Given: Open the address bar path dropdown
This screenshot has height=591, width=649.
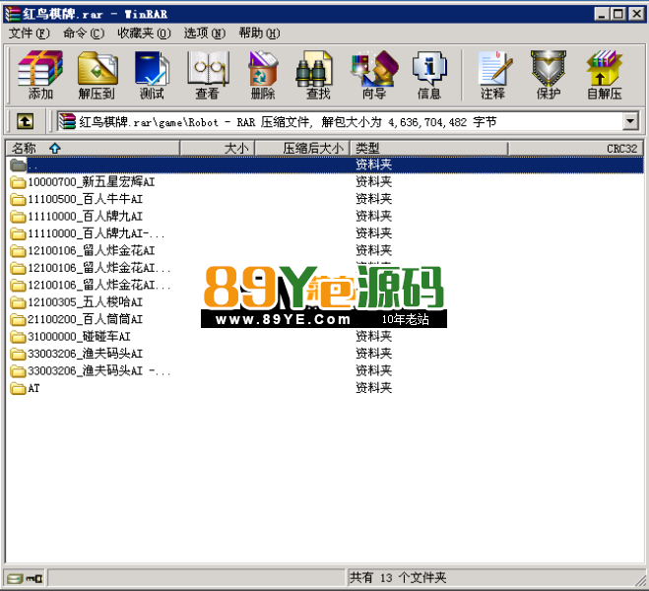Looking at the screenshot, I should (630, 122).
